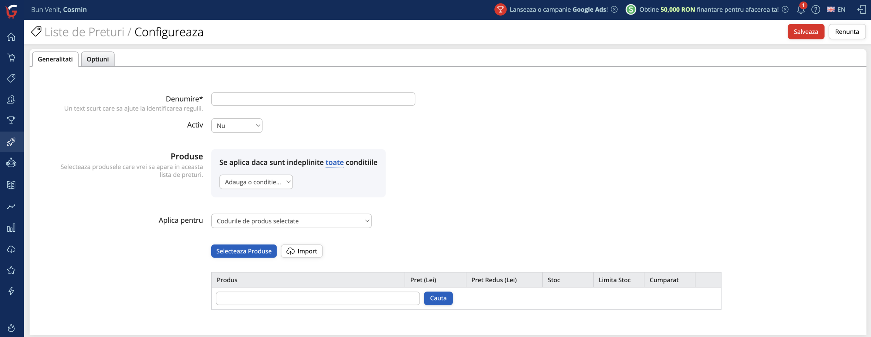Click the logout icon in header
This screenshot has width=871, height=337.
point(861,10)
